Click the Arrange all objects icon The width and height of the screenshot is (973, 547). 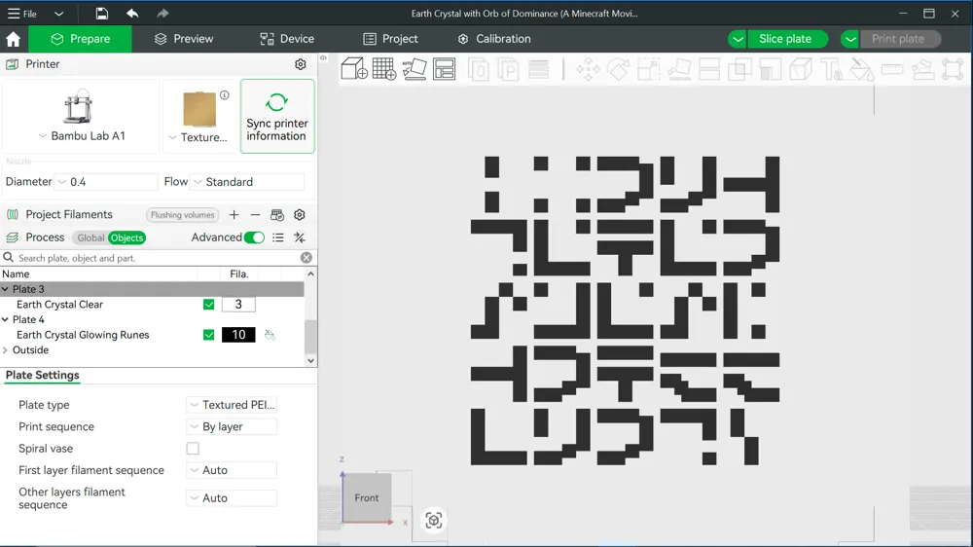[x=445, y=69]
